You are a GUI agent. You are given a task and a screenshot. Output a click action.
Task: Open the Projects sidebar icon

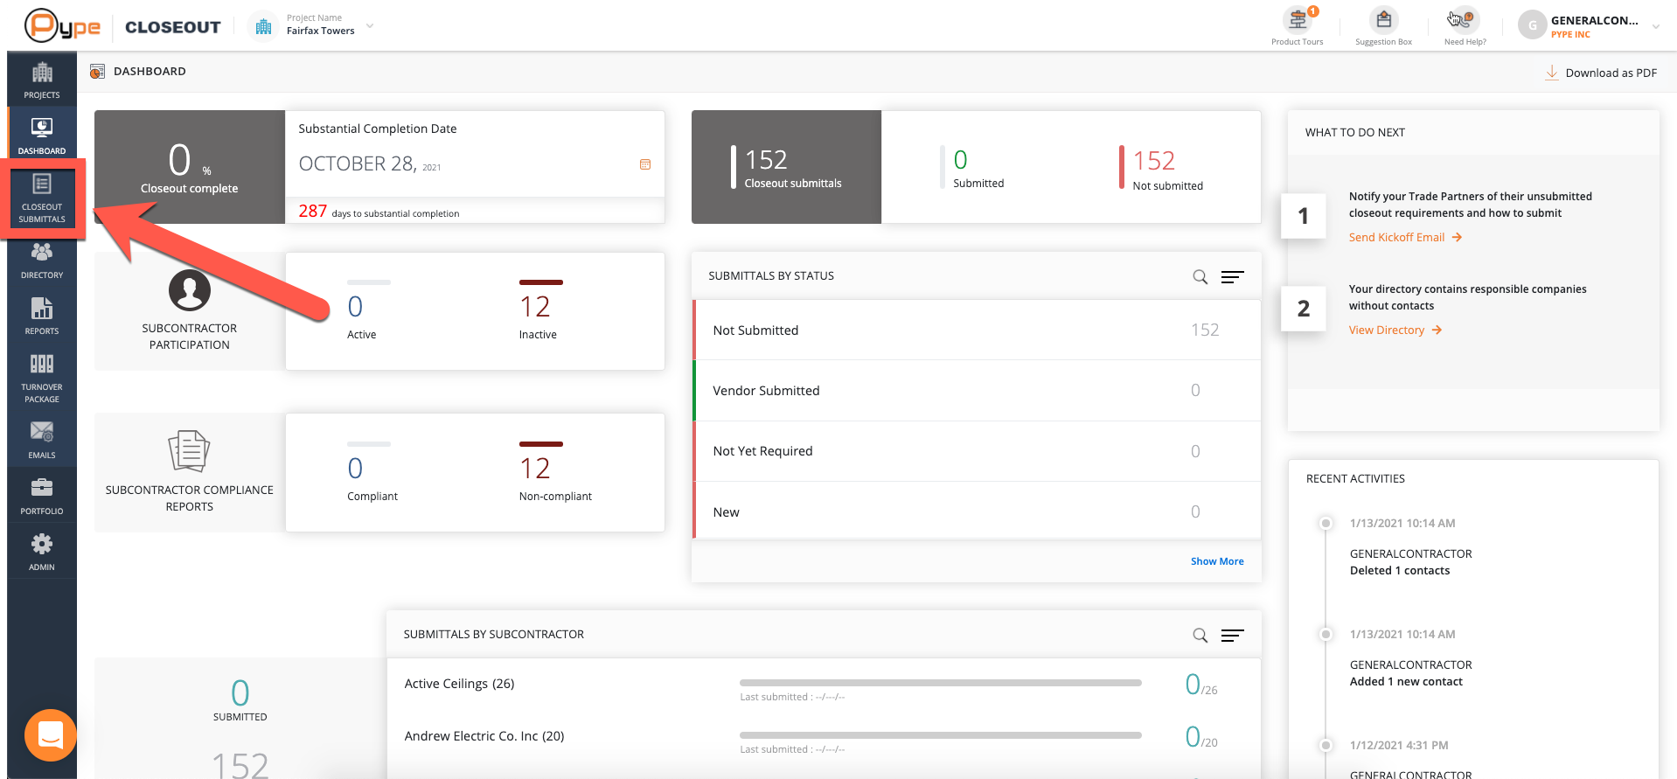[42, 80]
